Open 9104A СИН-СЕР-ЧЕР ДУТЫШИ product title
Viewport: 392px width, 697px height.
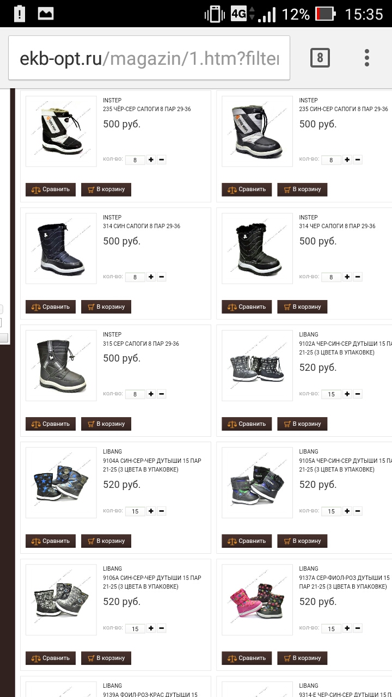(152, 465)
